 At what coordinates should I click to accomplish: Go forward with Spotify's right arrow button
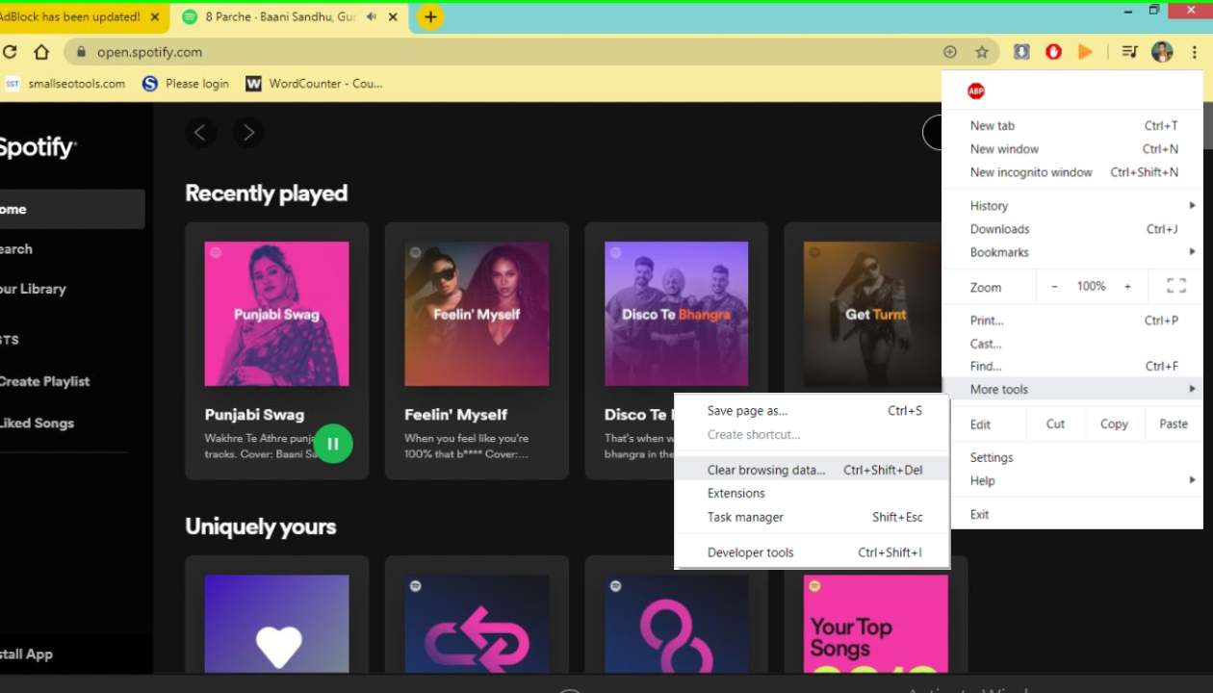tap(248, 133)
